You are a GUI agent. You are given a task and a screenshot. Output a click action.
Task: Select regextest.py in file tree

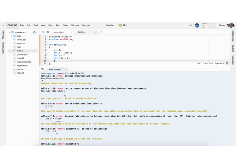point(22,66)
